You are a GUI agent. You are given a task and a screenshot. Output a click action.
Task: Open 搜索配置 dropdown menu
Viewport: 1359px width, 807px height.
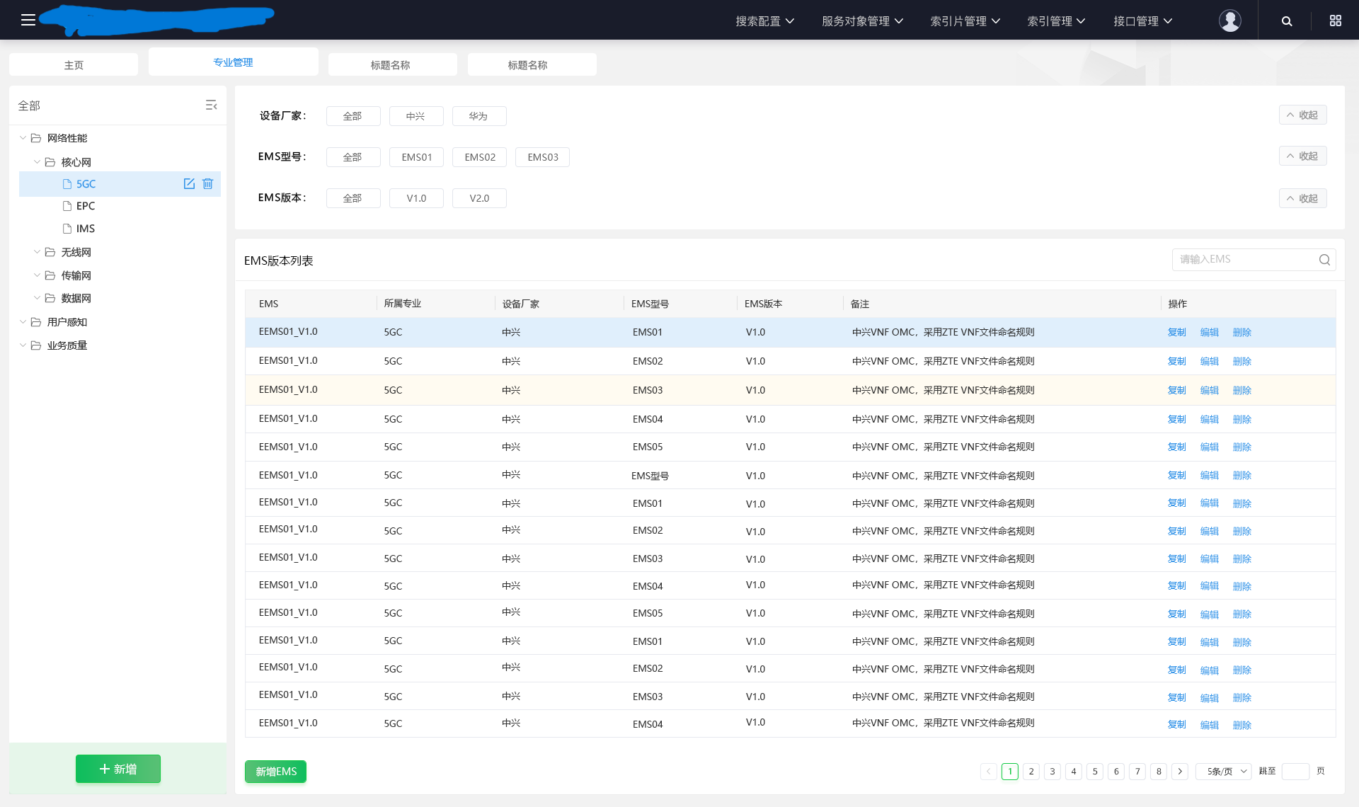[764, 21]
